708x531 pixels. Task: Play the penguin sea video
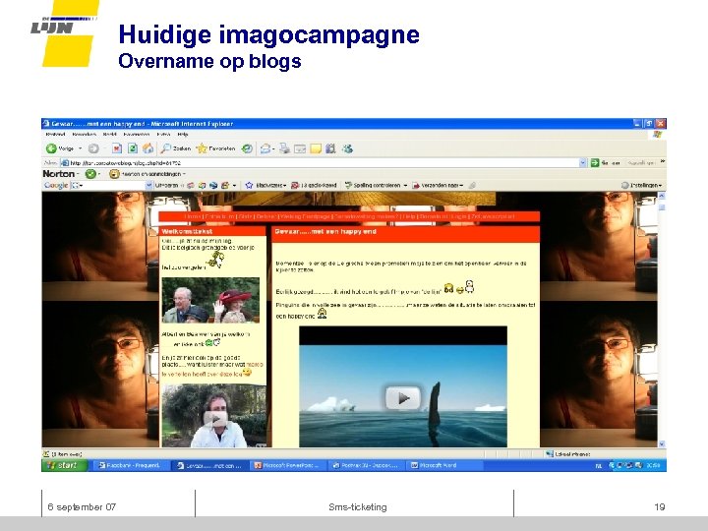403,398
